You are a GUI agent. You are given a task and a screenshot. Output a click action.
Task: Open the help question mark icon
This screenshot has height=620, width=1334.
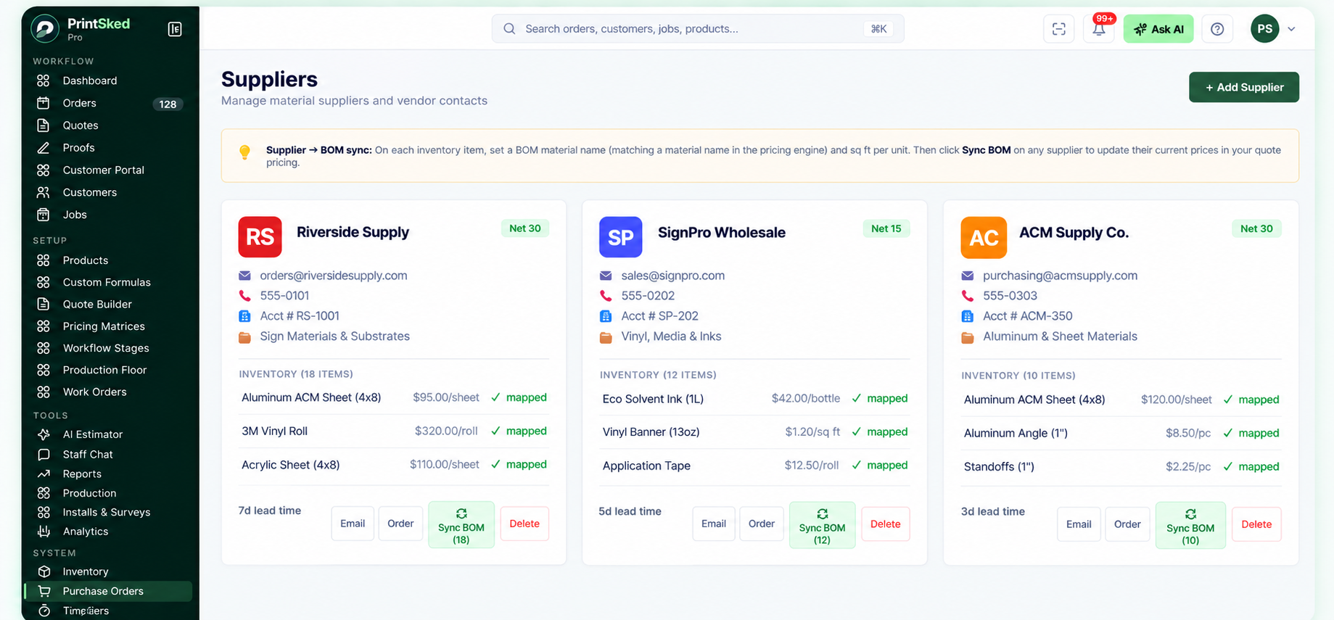pos(1217,29)
